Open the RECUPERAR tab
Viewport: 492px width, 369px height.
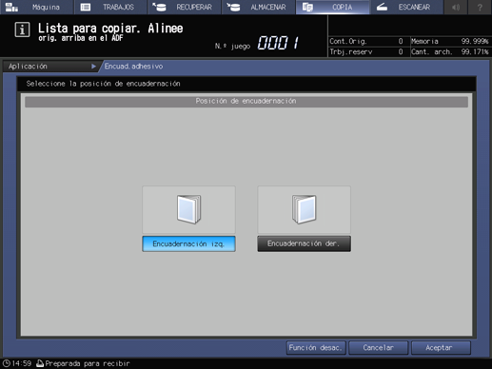185,7
